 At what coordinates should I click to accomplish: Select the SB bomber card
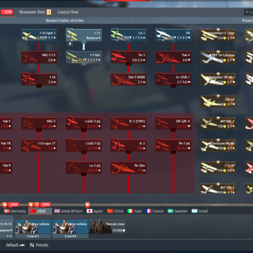click(x=173, y=35)
